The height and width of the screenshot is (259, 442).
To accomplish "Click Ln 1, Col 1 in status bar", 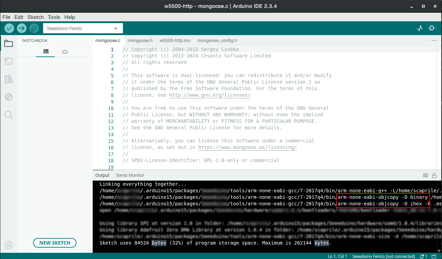I will 338,256.
